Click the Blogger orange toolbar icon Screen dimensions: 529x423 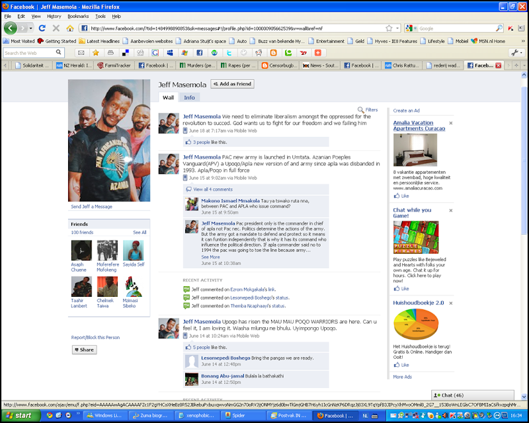(274, 53)
